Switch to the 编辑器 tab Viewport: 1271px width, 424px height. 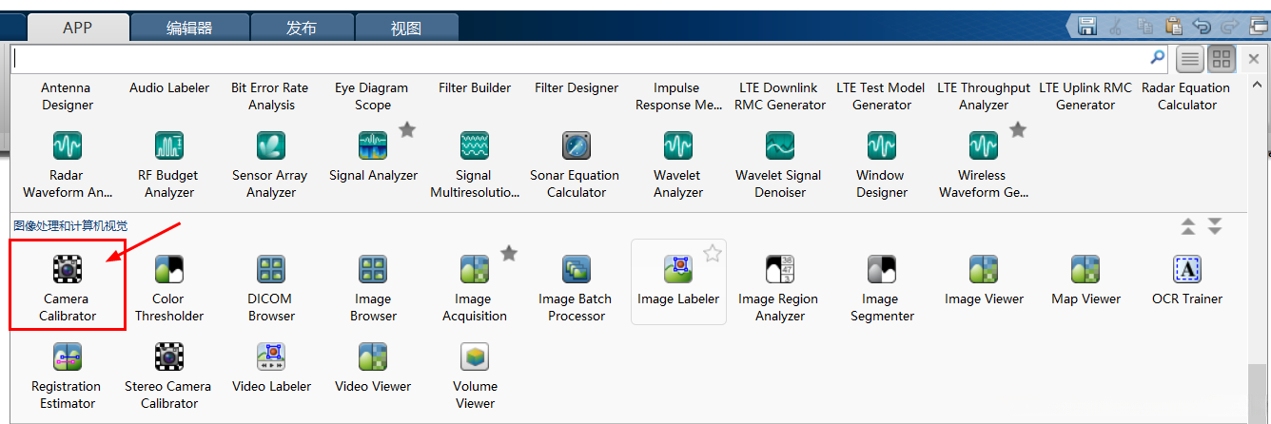[189, 28]
